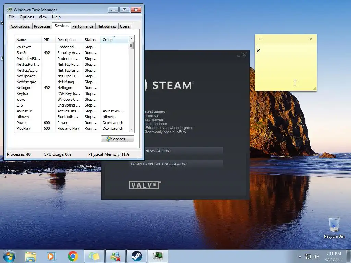Click inside the yellow sticky note text area
The width and height of the screenshot is (351, 263).
pos(286,67)
